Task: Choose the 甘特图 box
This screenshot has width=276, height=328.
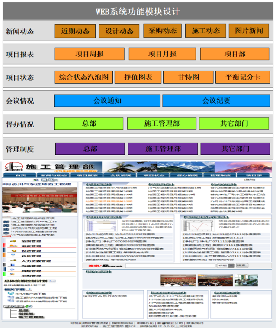Action: point(188,77)
